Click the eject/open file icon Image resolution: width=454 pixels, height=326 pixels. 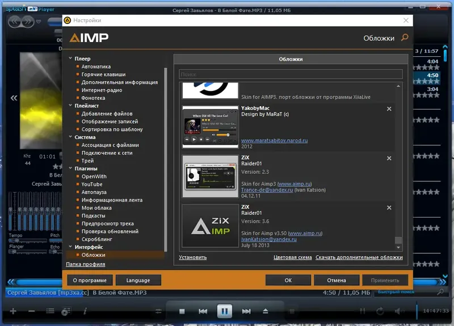coord(265,311)
